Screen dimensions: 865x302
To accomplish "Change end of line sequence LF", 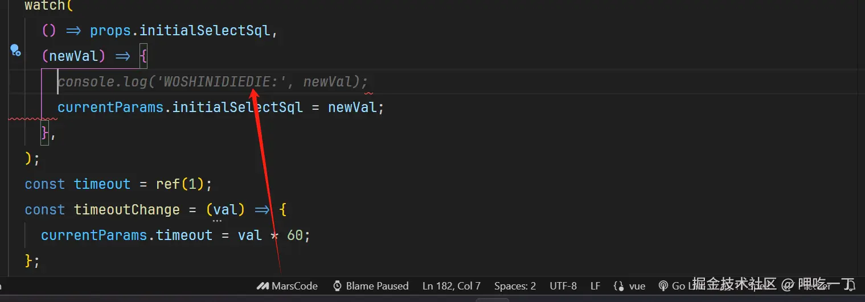I will [595, 286].
